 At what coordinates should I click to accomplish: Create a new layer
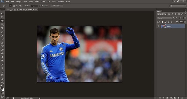178,98
